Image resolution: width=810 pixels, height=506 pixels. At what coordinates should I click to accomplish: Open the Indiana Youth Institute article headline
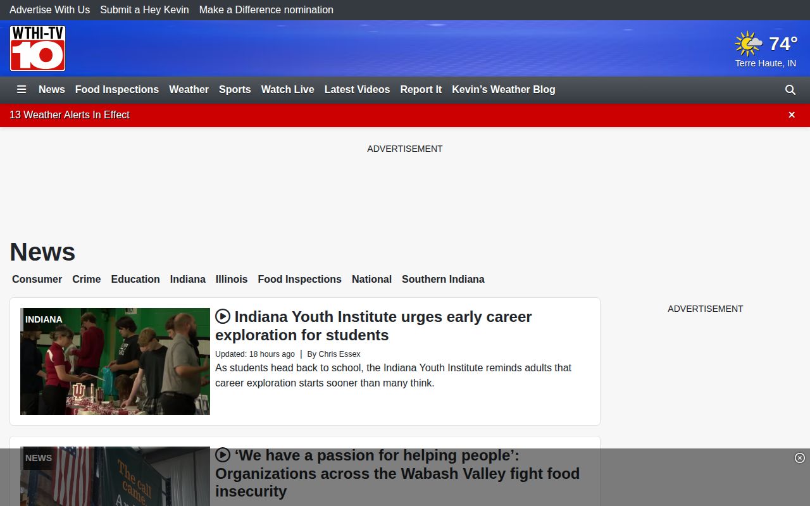(x=373, y=326)
